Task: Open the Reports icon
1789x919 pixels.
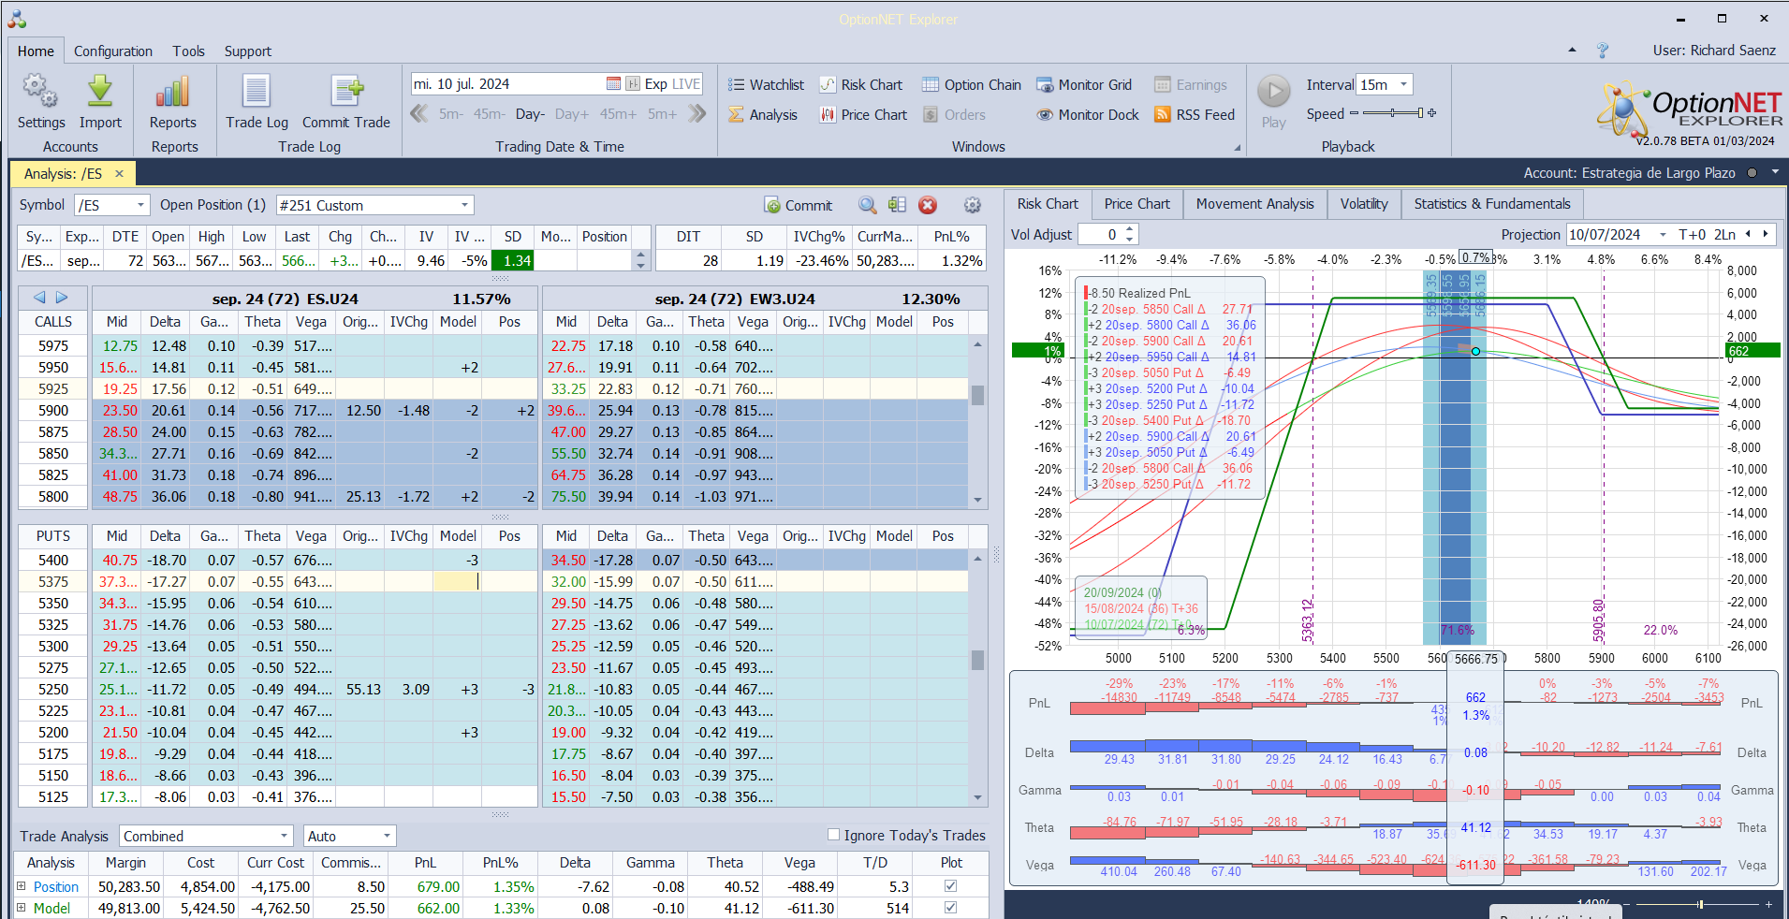Action: pos(173,102)
